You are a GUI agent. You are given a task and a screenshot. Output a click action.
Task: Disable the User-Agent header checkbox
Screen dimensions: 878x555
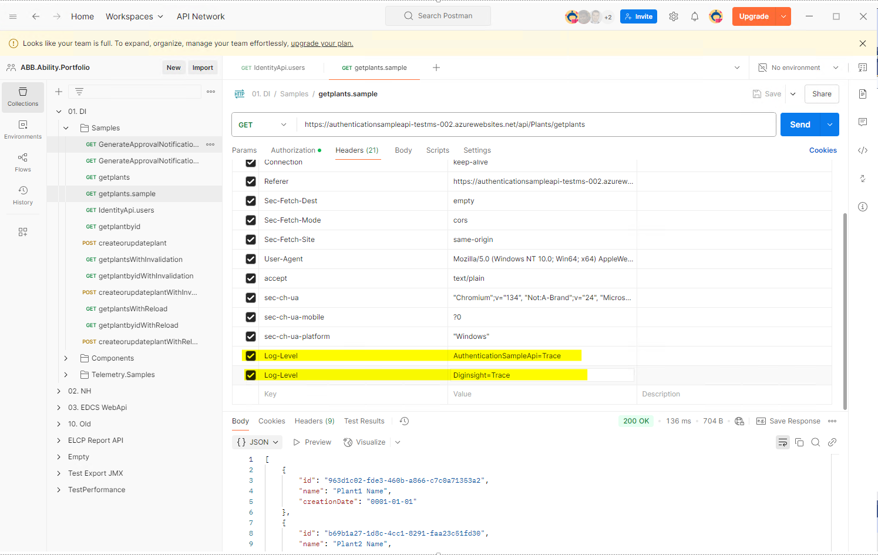251,259
